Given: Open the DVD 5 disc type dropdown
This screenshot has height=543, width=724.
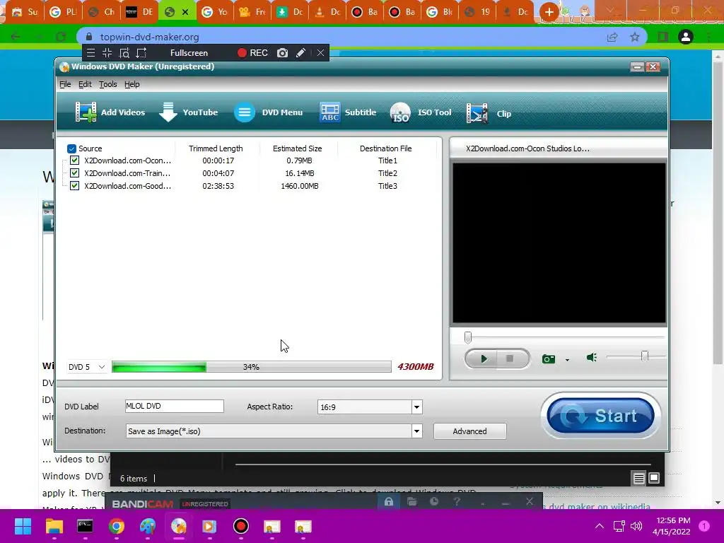Looking at the screenshot, I should pyautogui.click(x=87, y=367).
